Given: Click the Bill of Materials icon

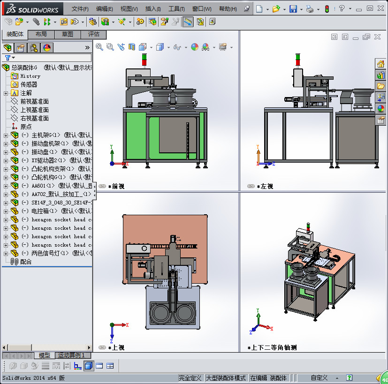Looking at the screenshot, I should point(152,22).
